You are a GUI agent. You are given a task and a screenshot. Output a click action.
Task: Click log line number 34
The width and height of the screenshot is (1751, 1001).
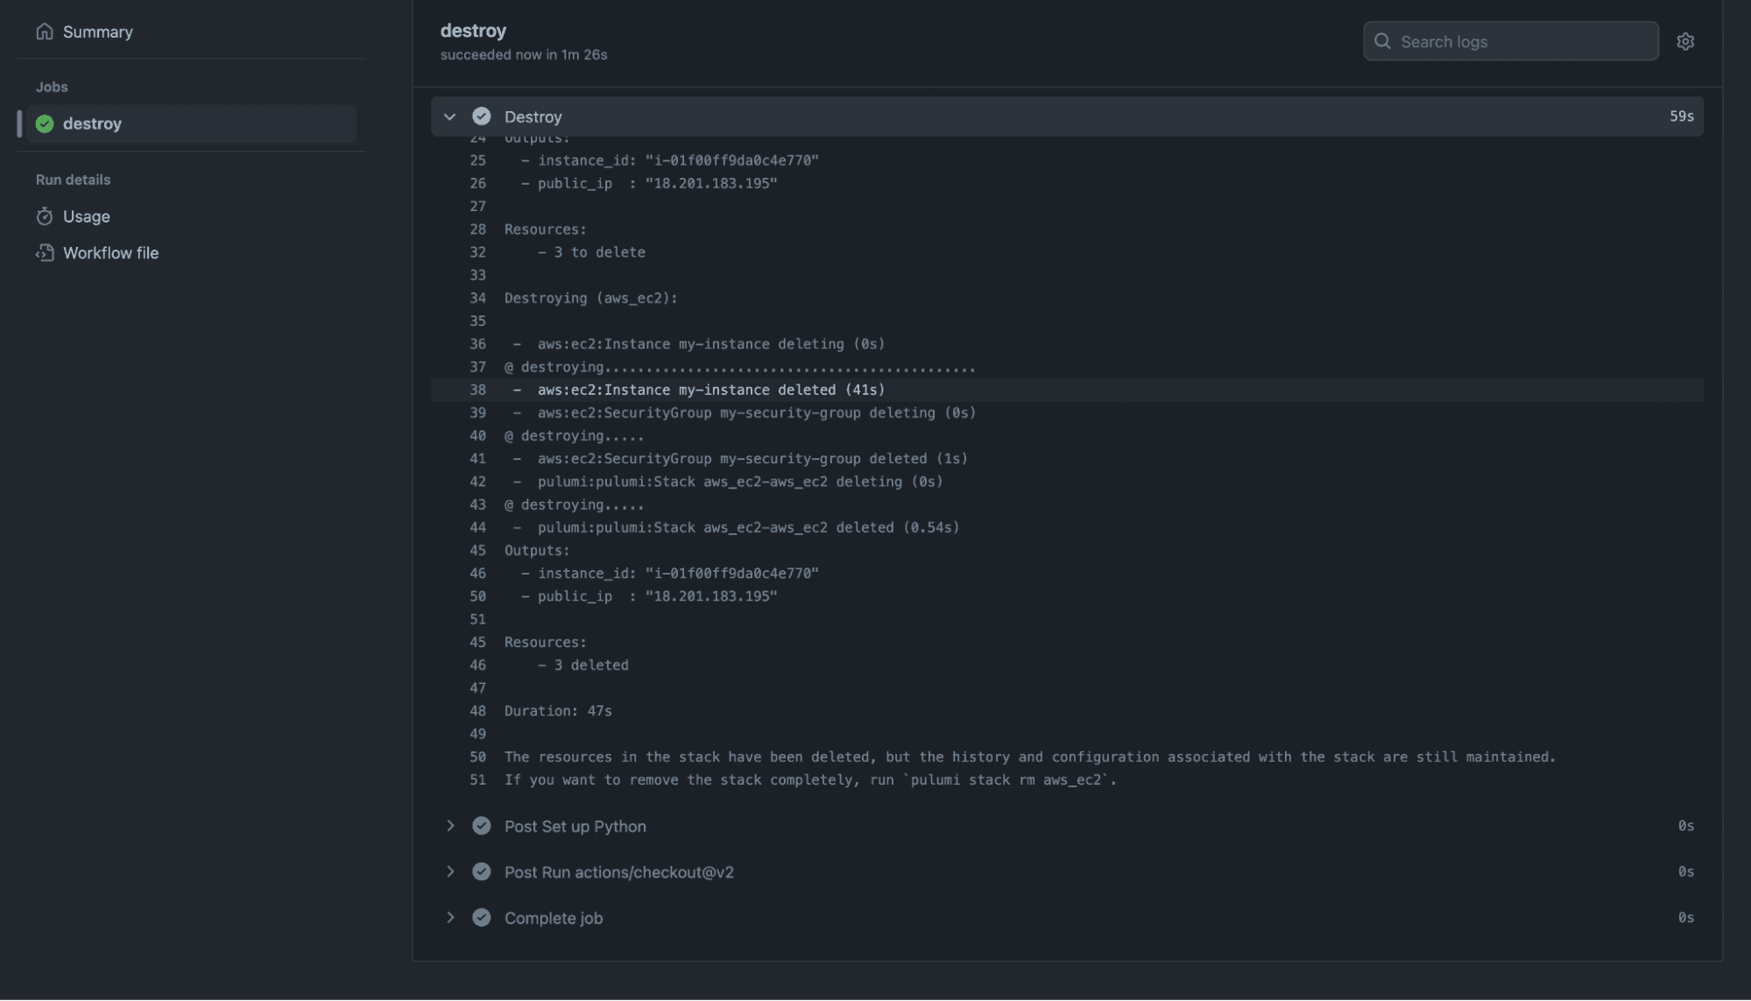coord(477,298)
